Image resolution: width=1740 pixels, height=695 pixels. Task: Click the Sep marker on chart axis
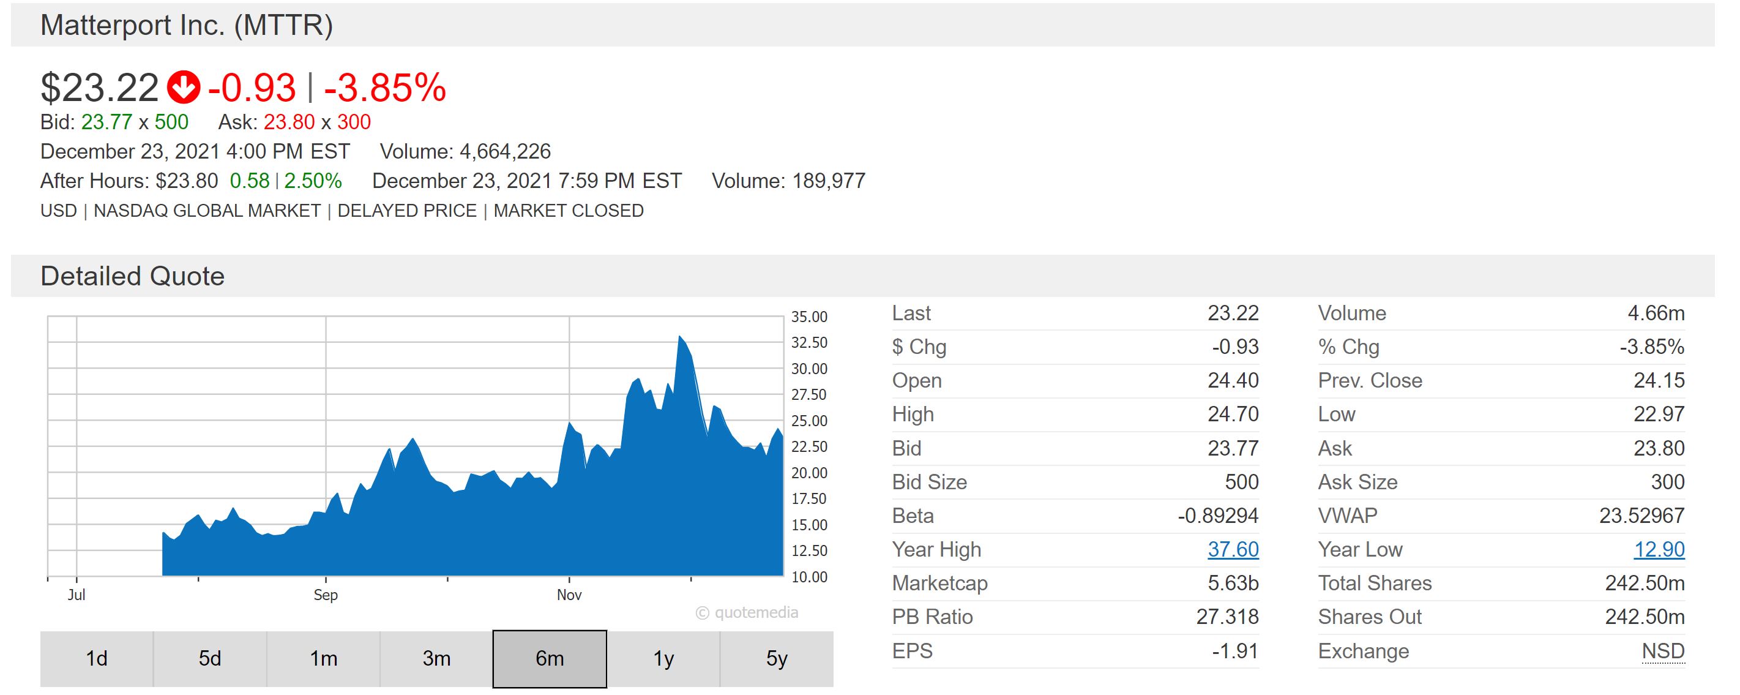326,595
